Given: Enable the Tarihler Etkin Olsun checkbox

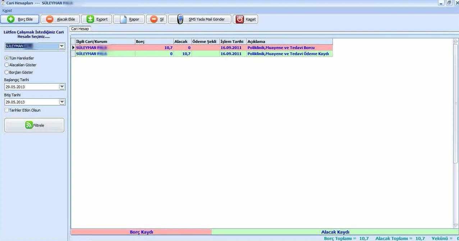Looking at the screenshot, I should [6, 110].
